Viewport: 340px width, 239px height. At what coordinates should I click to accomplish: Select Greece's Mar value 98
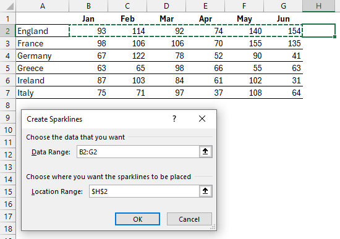pos(166,68)
